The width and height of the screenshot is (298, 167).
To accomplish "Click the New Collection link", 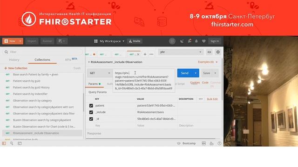I will point(16,68).
